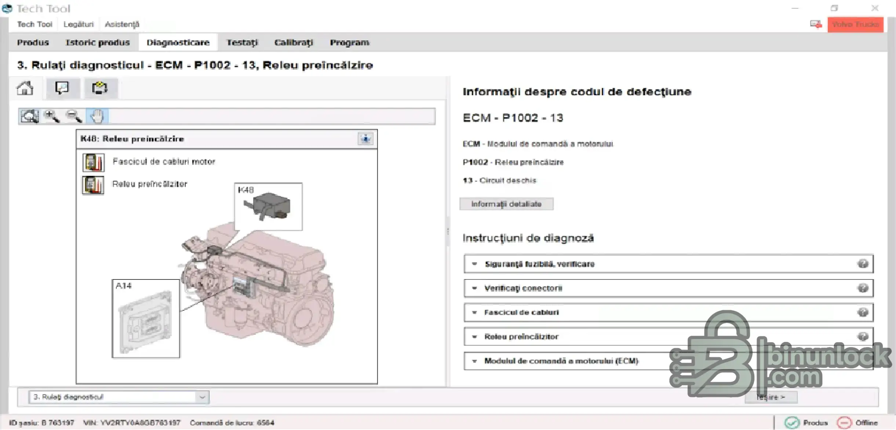Open the Legături menu
This screenshot has height=430, width=896.
pyautogui.click(x=79, y=25)
